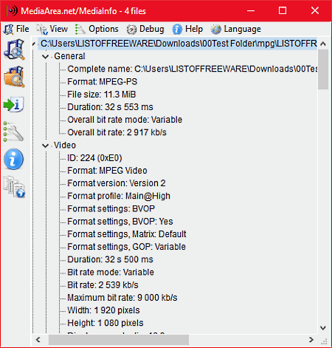332x348 pixels.
Task: Select Duration: 32 s 553 ms row
Action: point(110,107)
